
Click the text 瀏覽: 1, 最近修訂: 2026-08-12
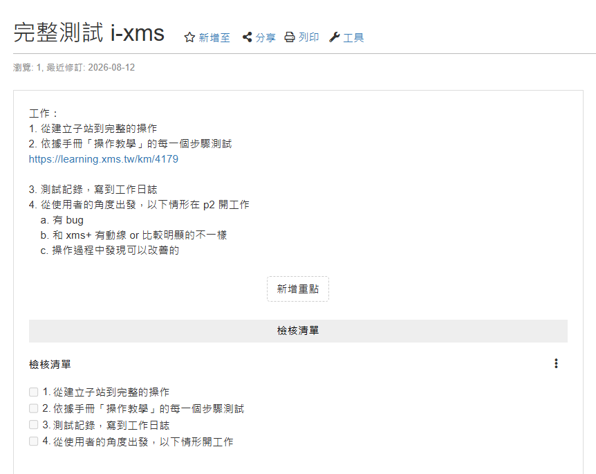click(x=74, y=68)
